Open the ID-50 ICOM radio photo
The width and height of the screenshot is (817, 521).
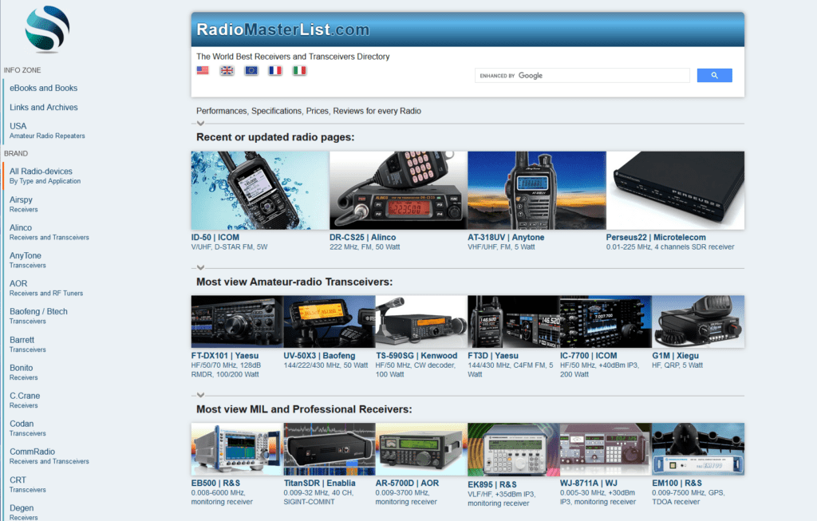pyautogui.click(x=260, y=191)
